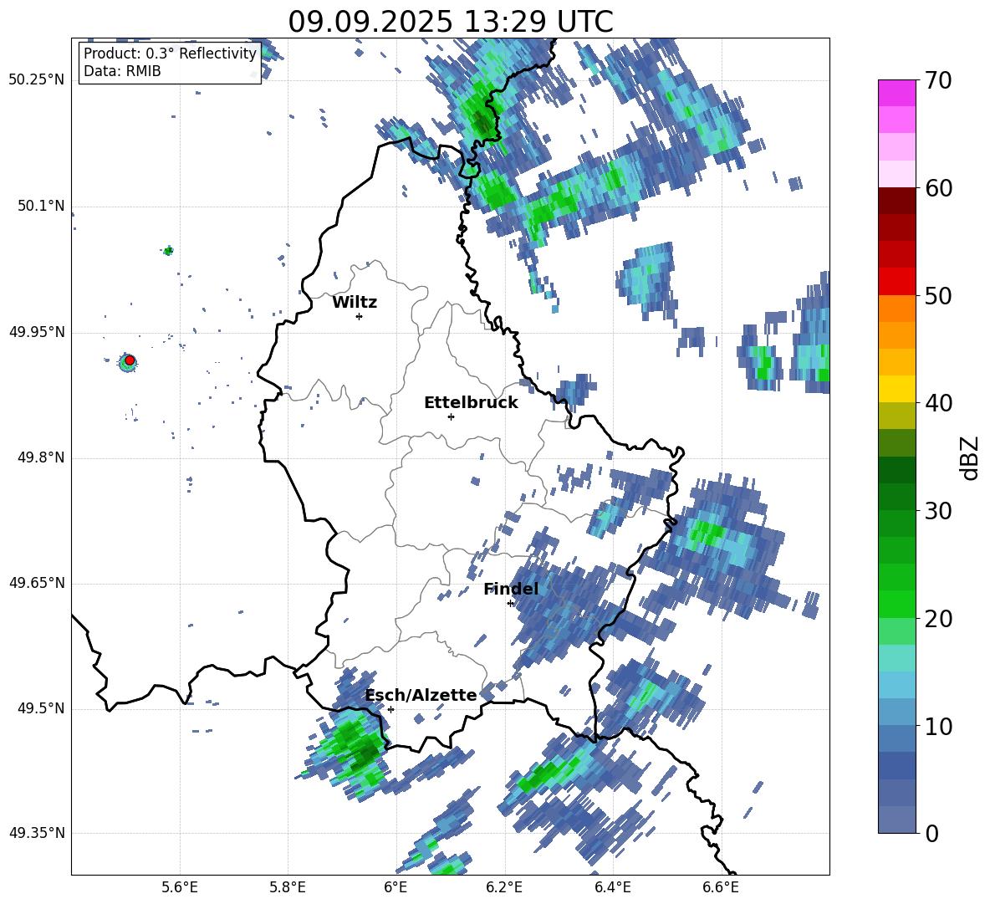This screenshot has width=990, height=904.
Task: Select the Findel station label
Action: (x=511, y=589)
